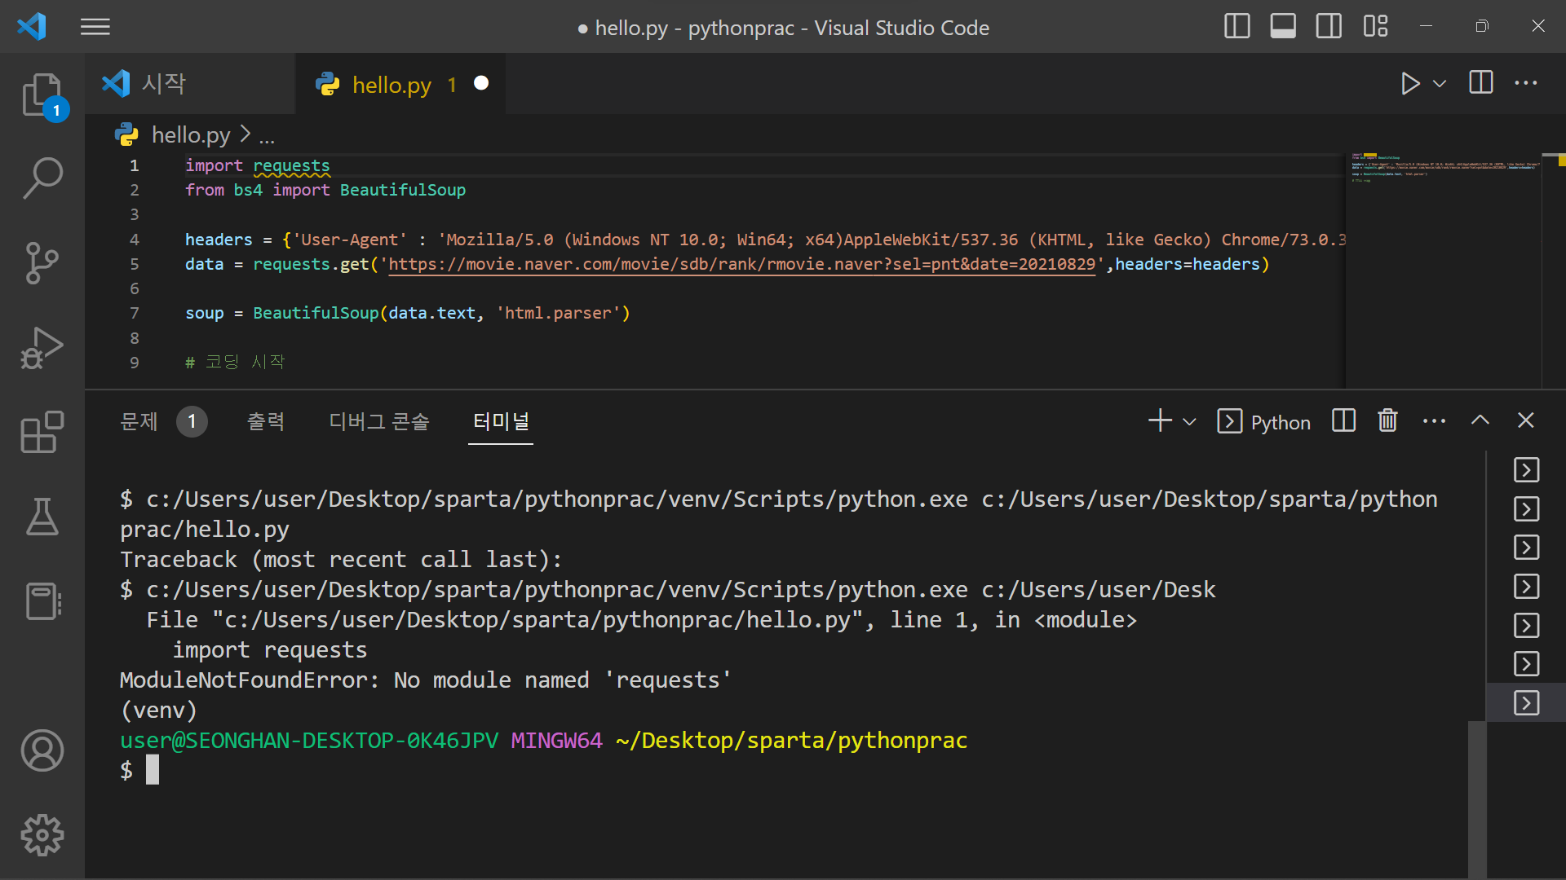The width and height of the screenshot is (1566, 880).
Task: Open the Testing flask view
Action: coord(42,517)
